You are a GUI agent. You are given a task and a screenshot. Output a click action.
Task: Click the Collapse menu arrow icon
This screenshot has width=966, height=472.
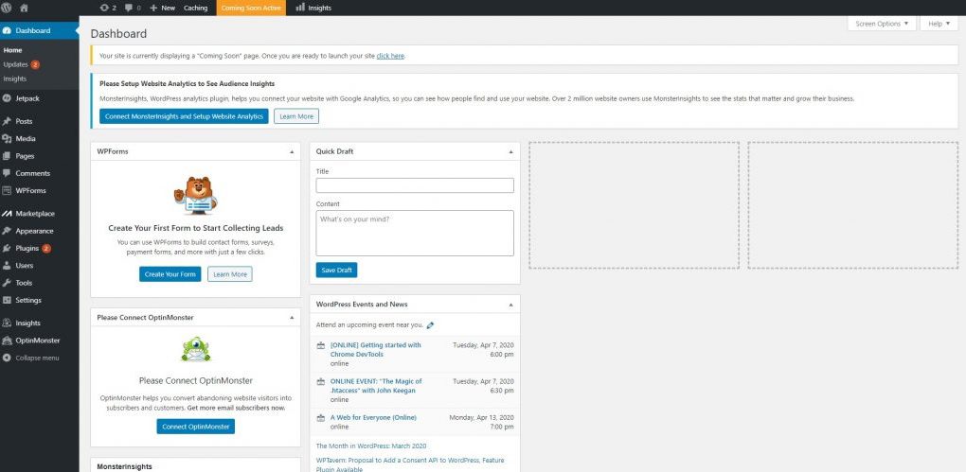7,358
